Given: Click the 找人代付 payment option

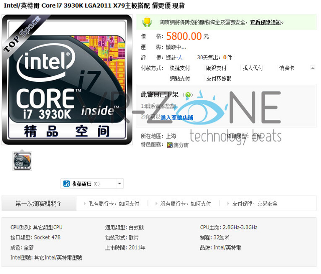Looking at the screenshot, I should (253, 68).
